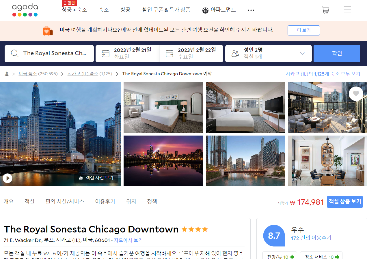The image size is (367, 259).
Task: Open the rooftop terrace photo
Action: pyautogui.click(x=327, y=107)
